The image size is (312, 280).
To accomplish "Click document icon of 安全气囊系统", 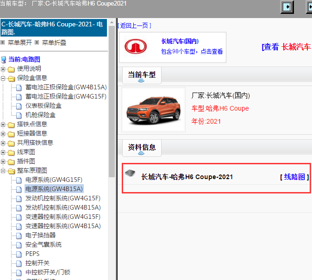I will pos(19,245).
